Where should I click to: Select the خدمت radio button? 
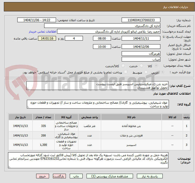click(x=141, y=65)
